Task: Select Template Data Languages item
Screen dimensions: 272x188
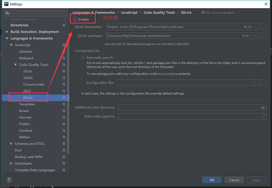Action: coord(35,170)
